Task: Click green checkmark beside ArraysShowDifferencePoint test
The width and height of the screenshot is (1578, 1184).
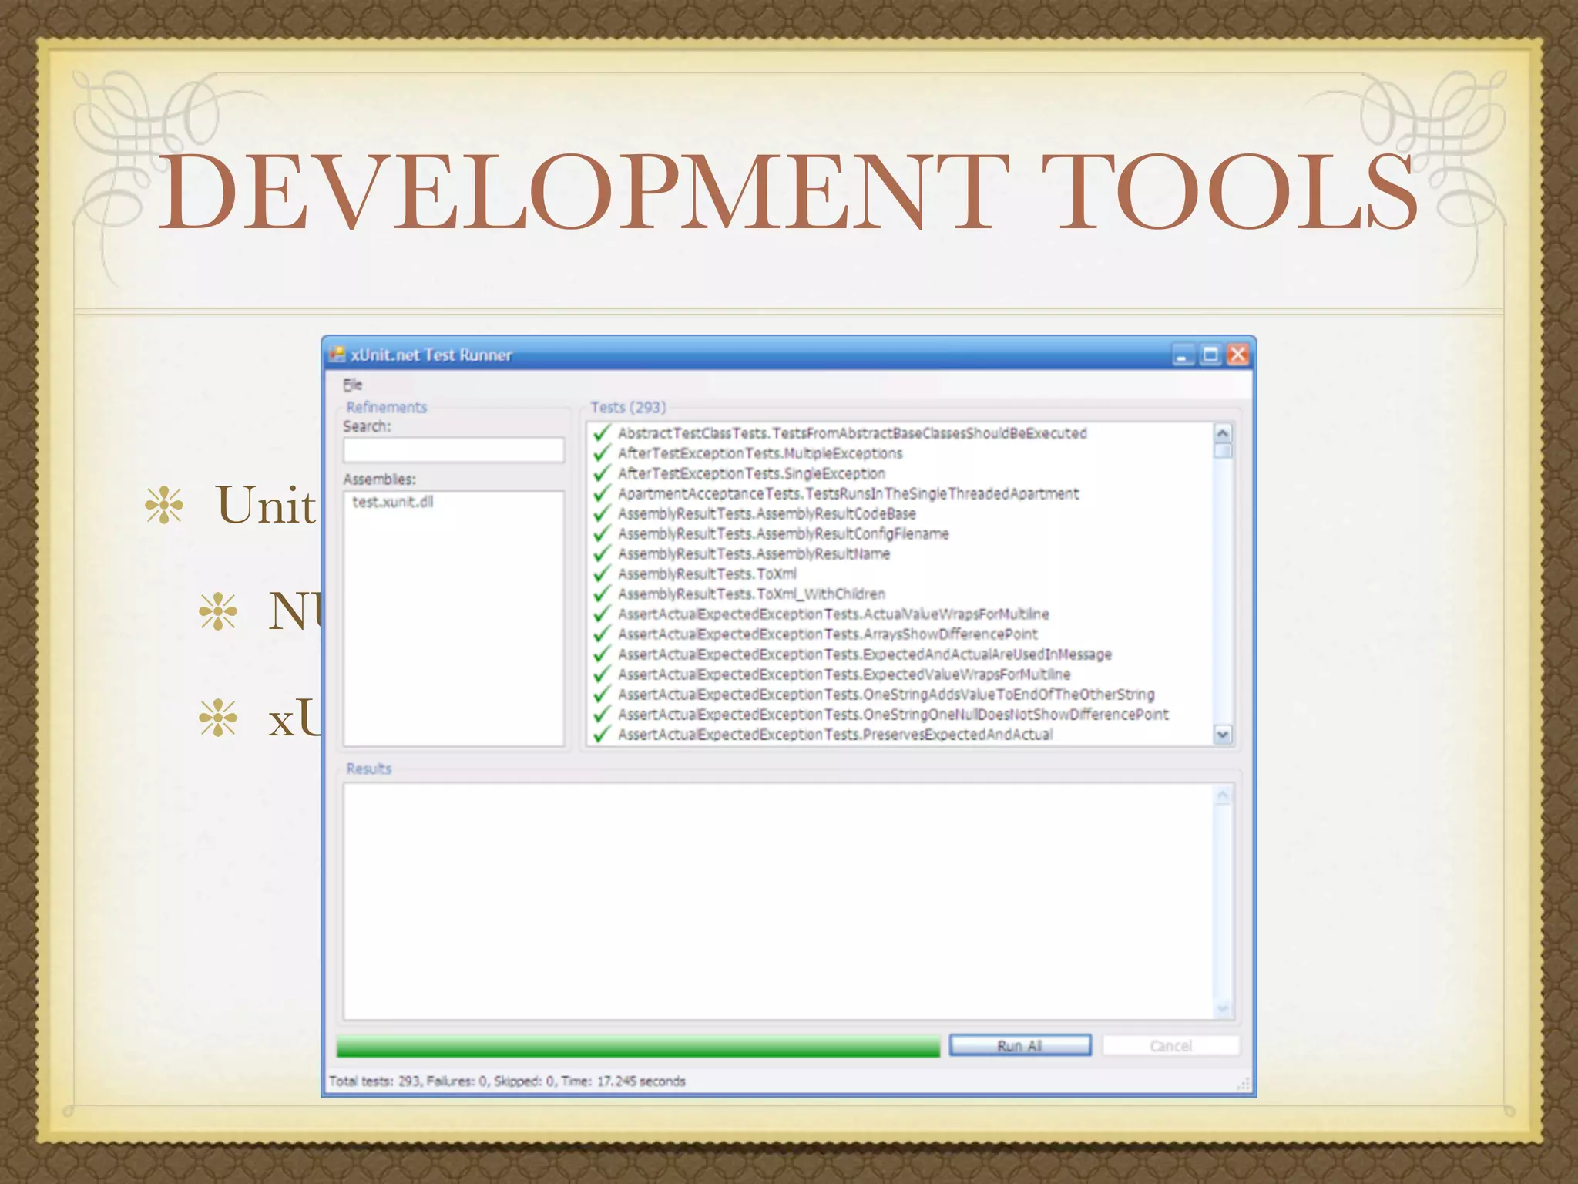Action: pos(602,633)
